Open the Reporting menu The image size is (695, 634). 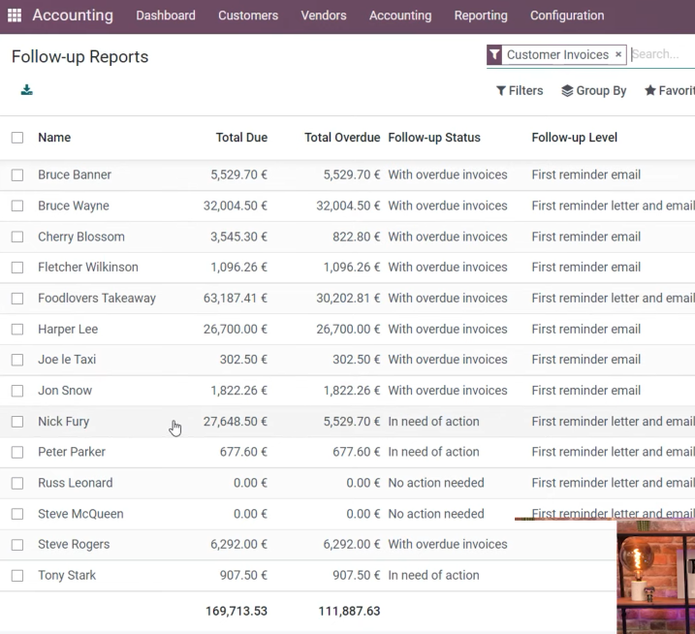point(481,16)
